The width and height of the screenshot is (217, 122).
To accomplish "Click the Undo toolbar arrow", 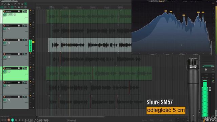I will click(15, 4).
